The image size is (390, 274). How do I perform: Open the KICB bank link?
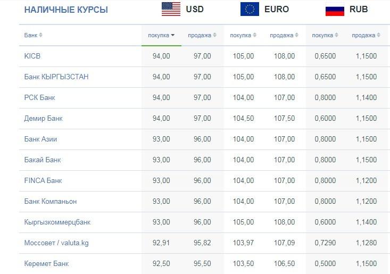[32, 56]
